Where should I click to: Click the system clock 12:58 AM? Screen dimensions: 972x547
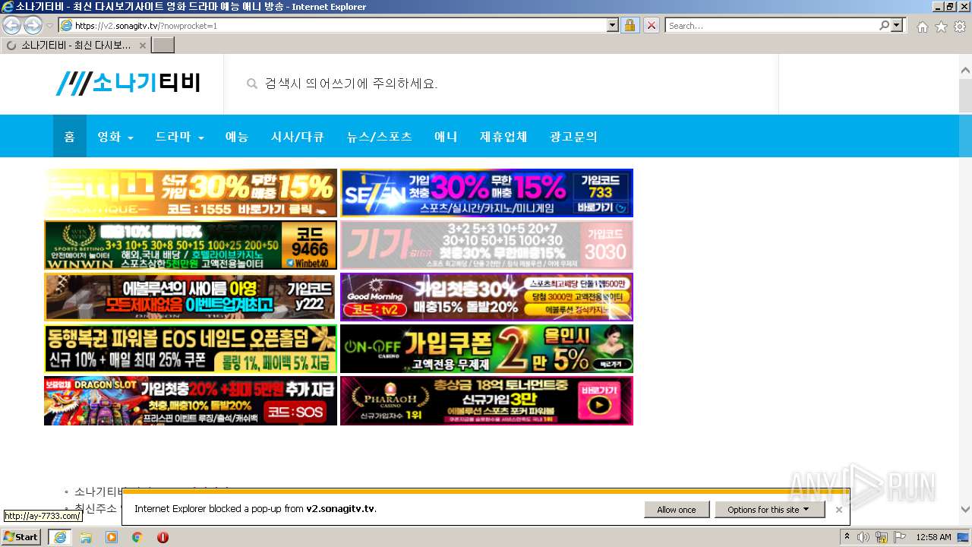point(933,537)
